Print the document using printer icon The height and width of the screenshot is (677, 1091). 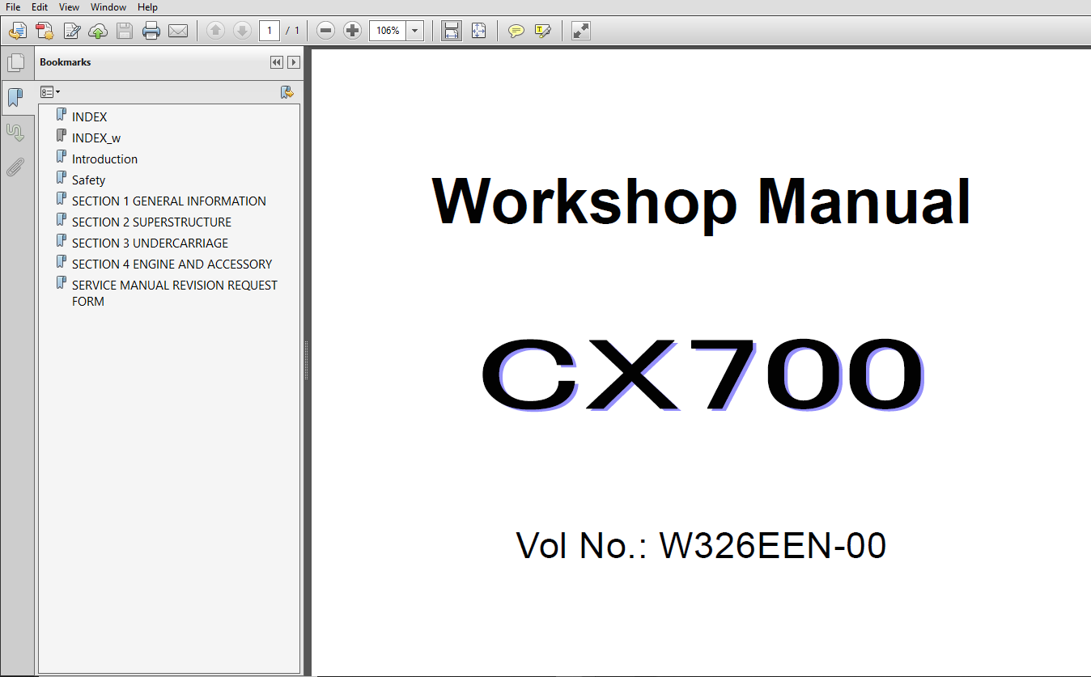pos(151,31)
